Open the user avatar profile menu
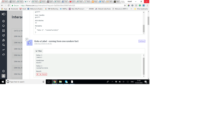Screen dimensions: 203x113 coord(4,76)
